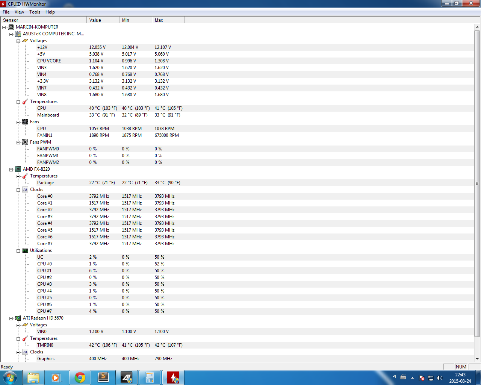This screenshot has height=385, width=481.
Task: Collapse the Utilizations group
Action: point(18,251)
